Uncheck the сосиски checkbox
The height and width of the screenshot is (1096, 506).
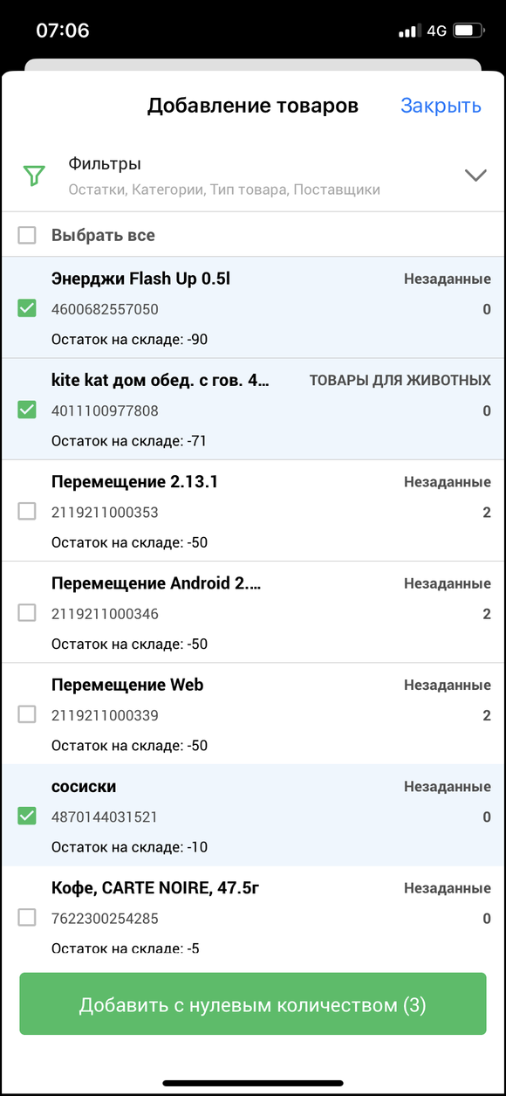pyautogui.click(x=27, y=816)
